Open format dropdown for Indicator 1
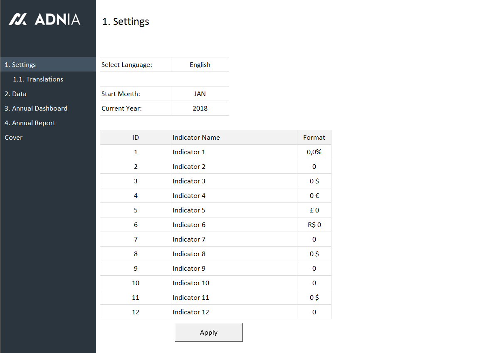487x353 pixels. pos(314,152)
